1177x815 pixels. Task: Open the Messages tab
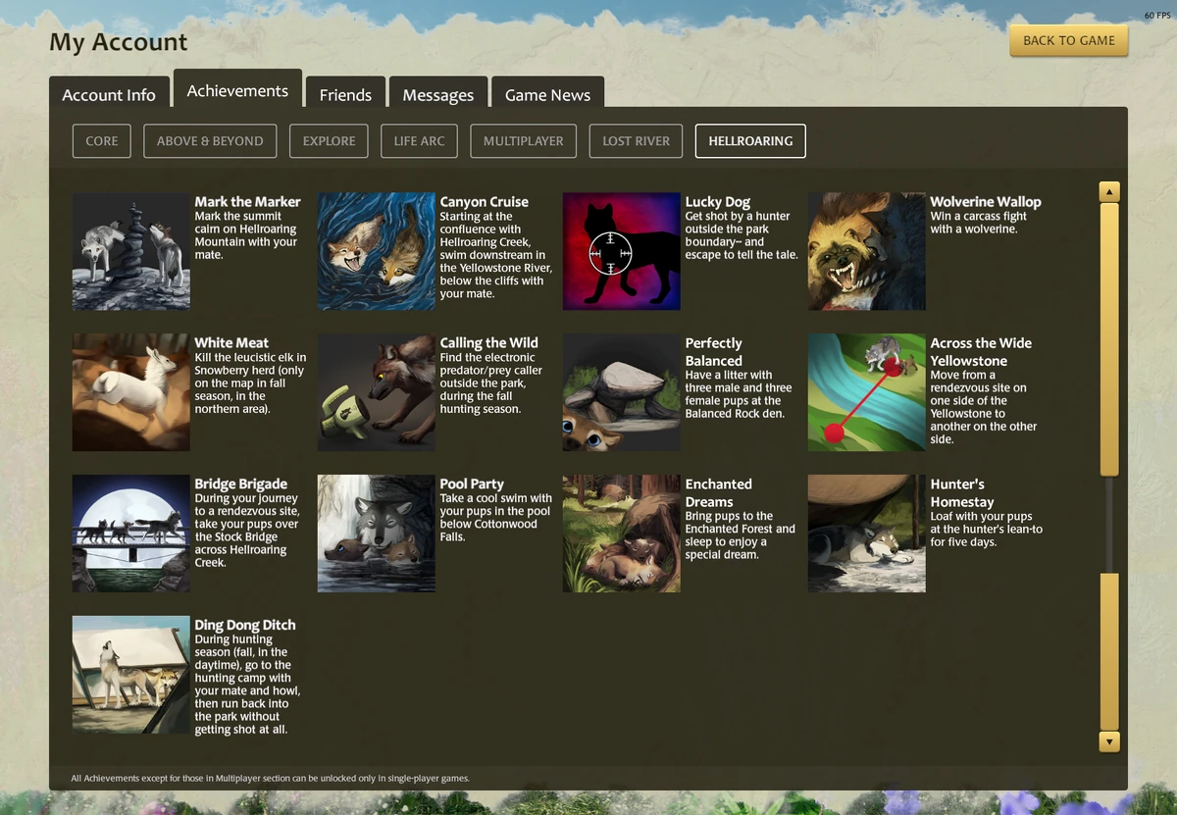coord(437,94)
